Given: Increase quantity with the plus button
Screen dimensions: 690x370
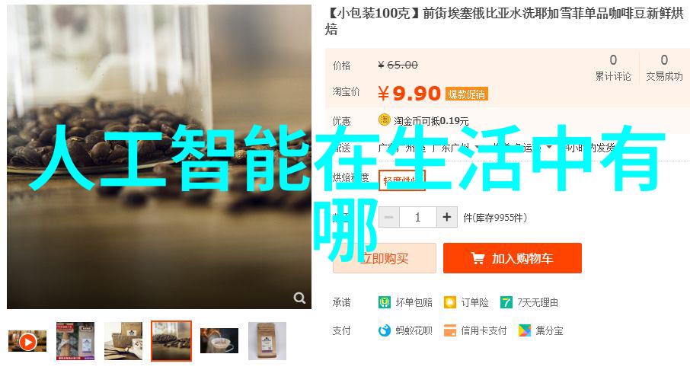Looking at the screenshot, I should pyautogui.click(x=446, y=217).
